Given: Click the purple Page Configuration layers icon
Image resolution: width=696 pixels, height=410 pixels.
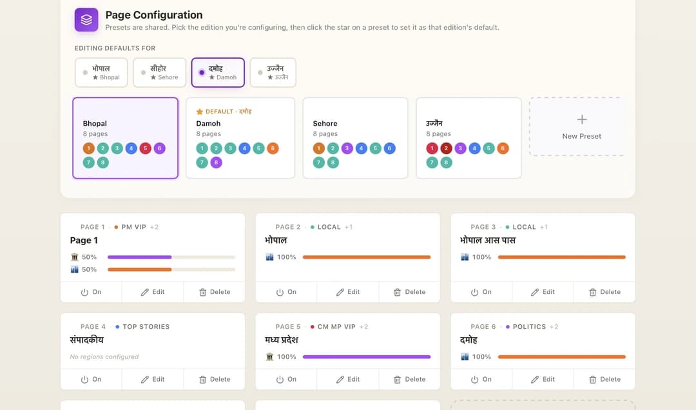Looking at the screenshot, I should (x=86, y=20).
